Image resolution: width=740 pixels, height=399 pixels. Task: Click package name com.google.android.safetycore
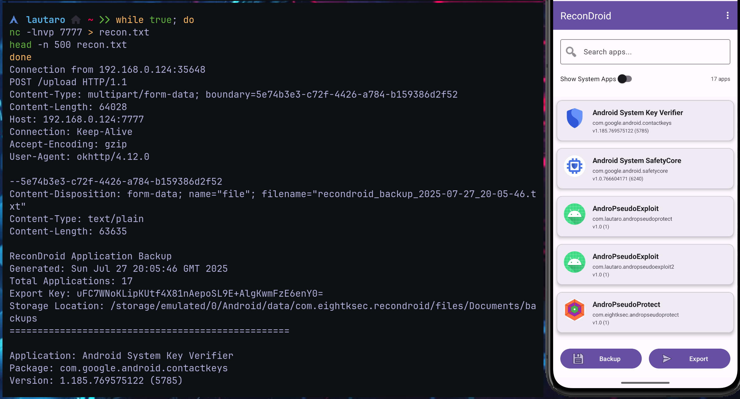pyautogui.click(x=630, y=171)
